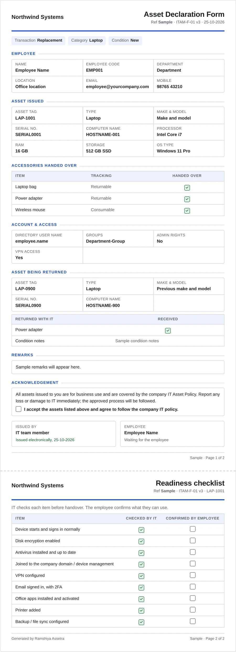Click the VPN Access value Yes

click(x=19, y=258)
